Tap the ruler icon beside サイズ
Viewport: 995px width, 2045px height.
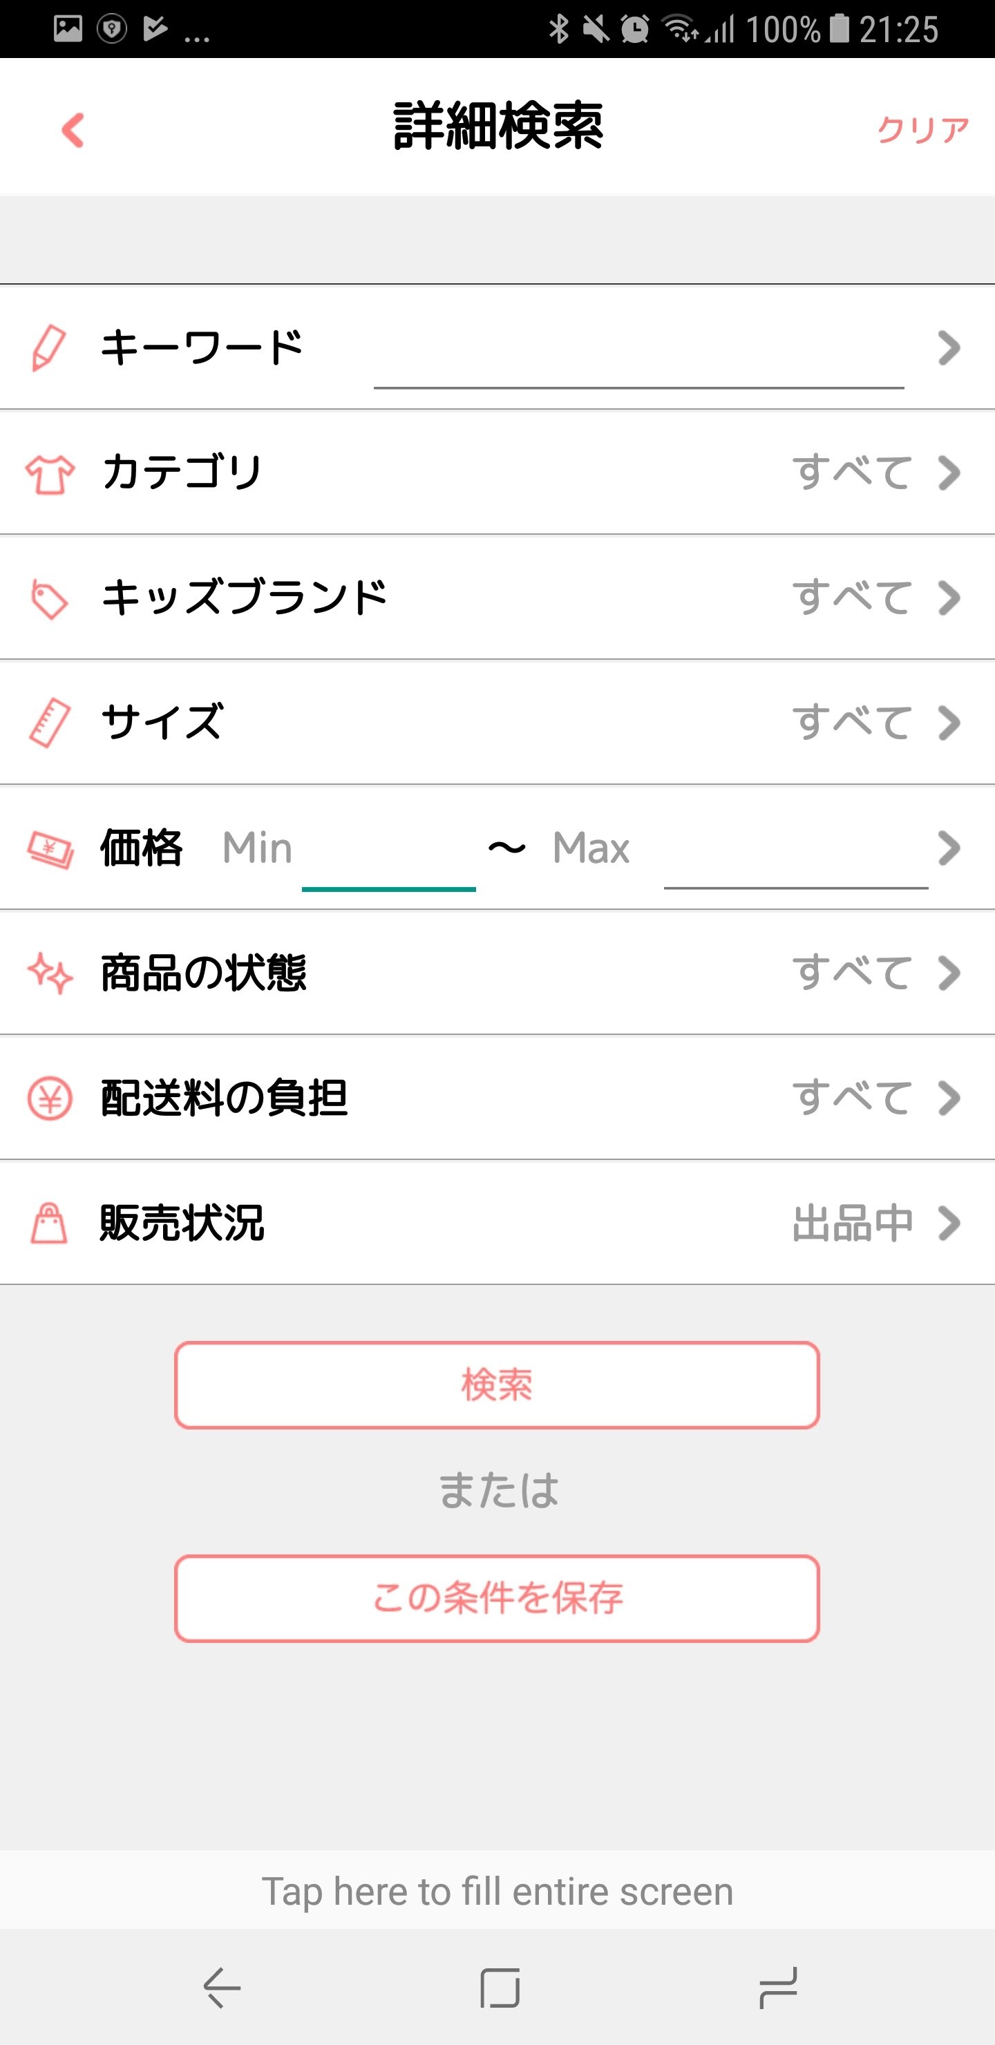point(49,723)
